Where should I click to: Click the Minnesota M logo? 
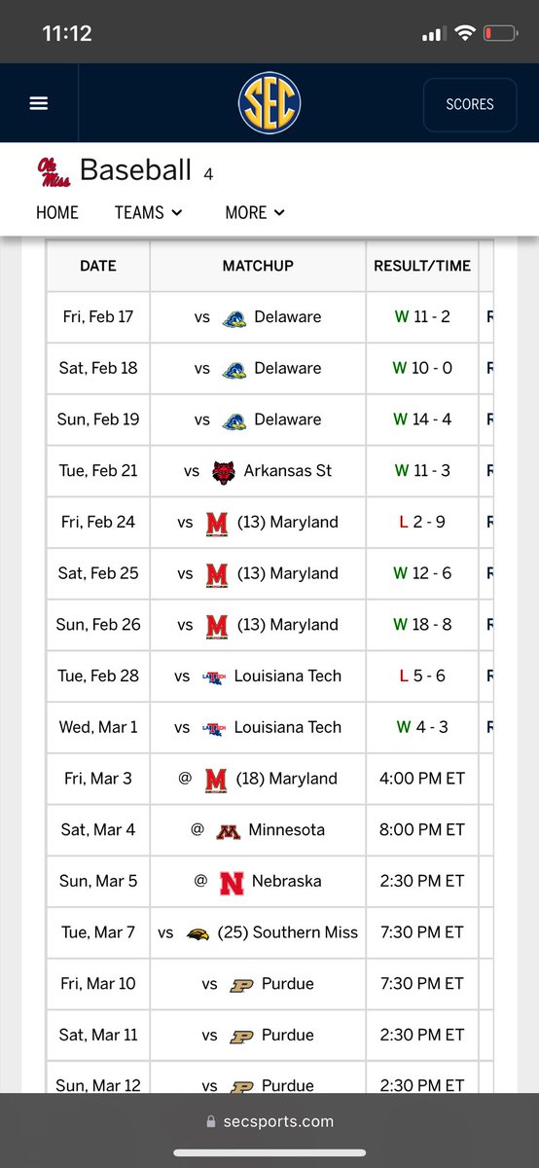point(228,830)
